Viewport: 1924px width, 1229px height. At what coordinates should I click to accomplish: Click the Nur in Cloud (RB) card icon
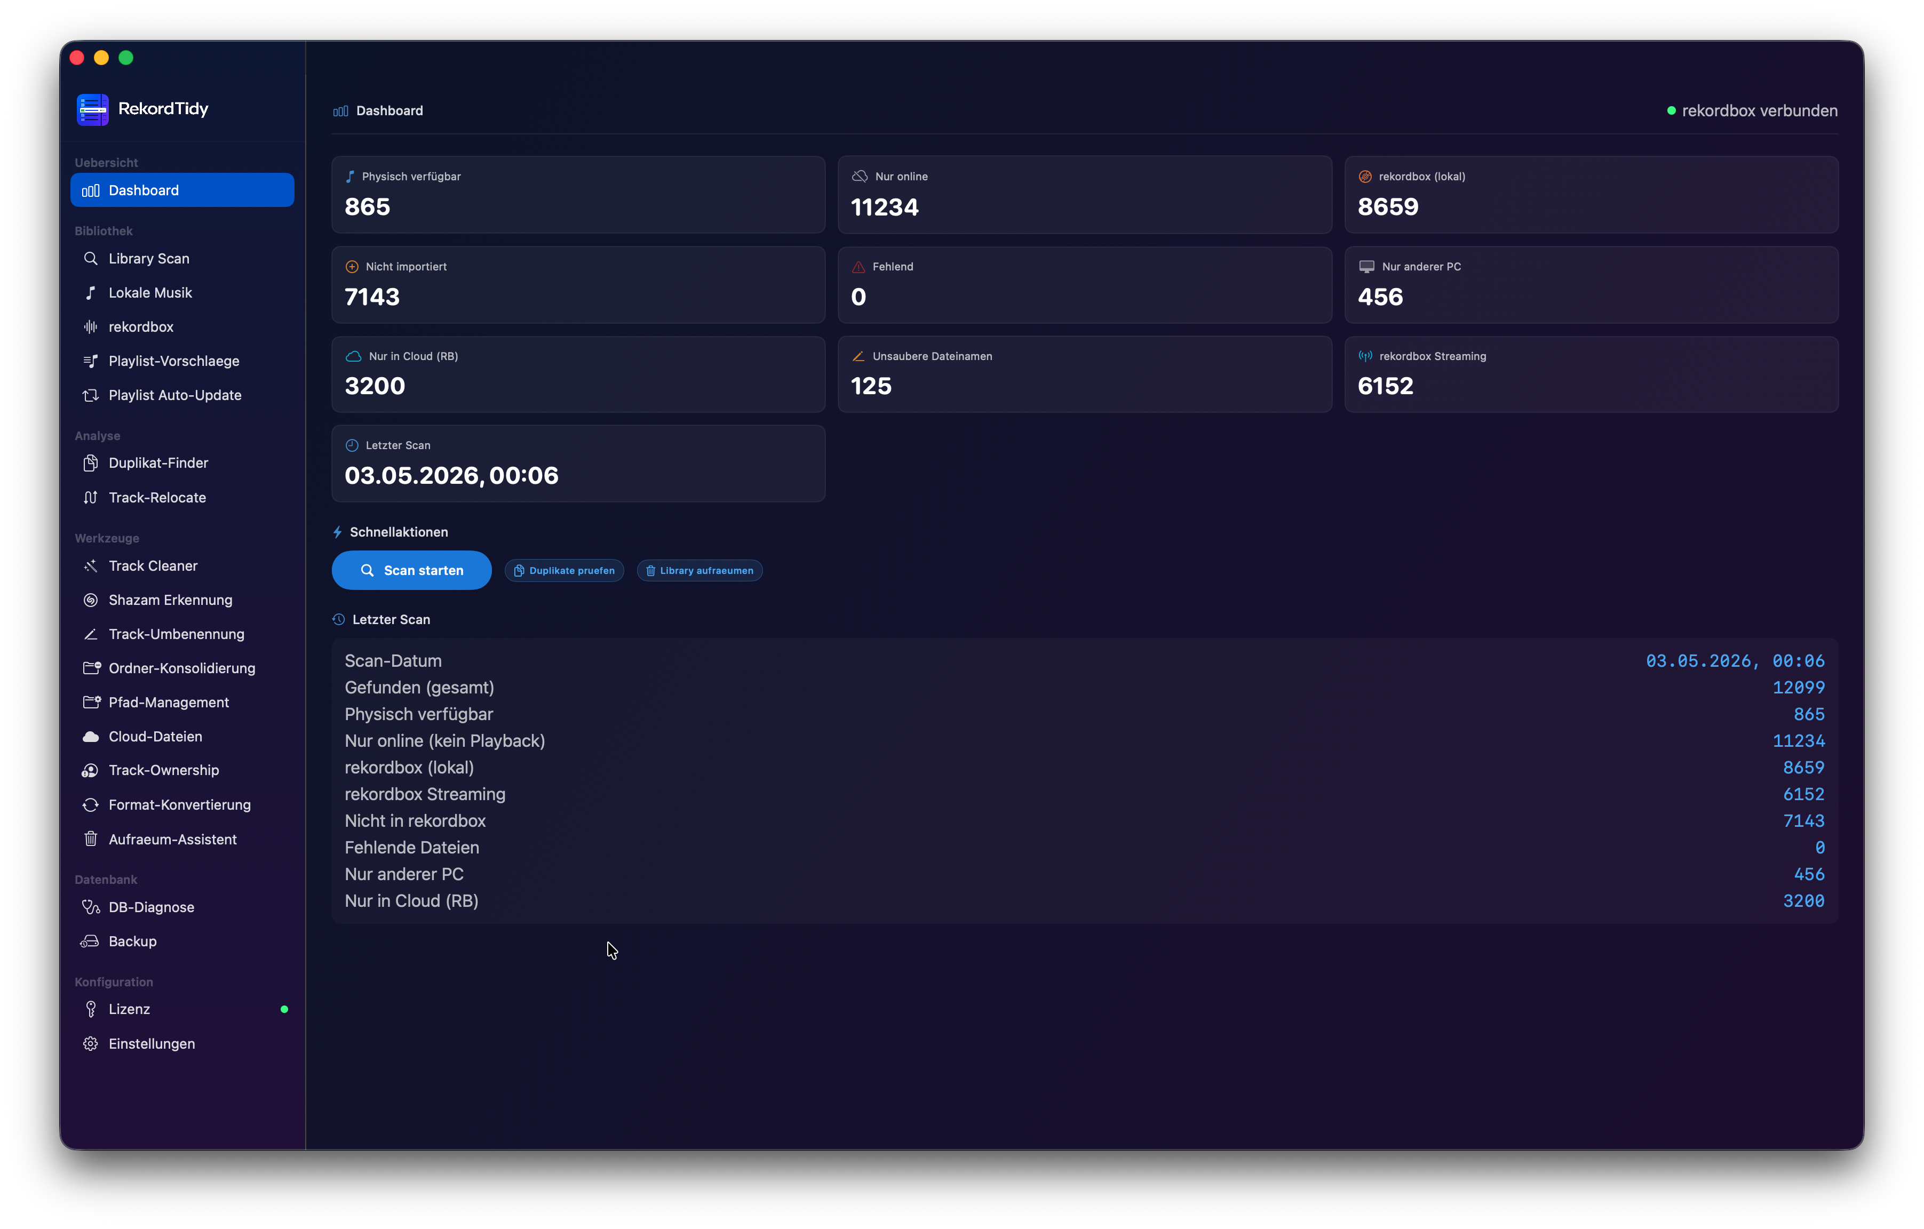[353, 356]
